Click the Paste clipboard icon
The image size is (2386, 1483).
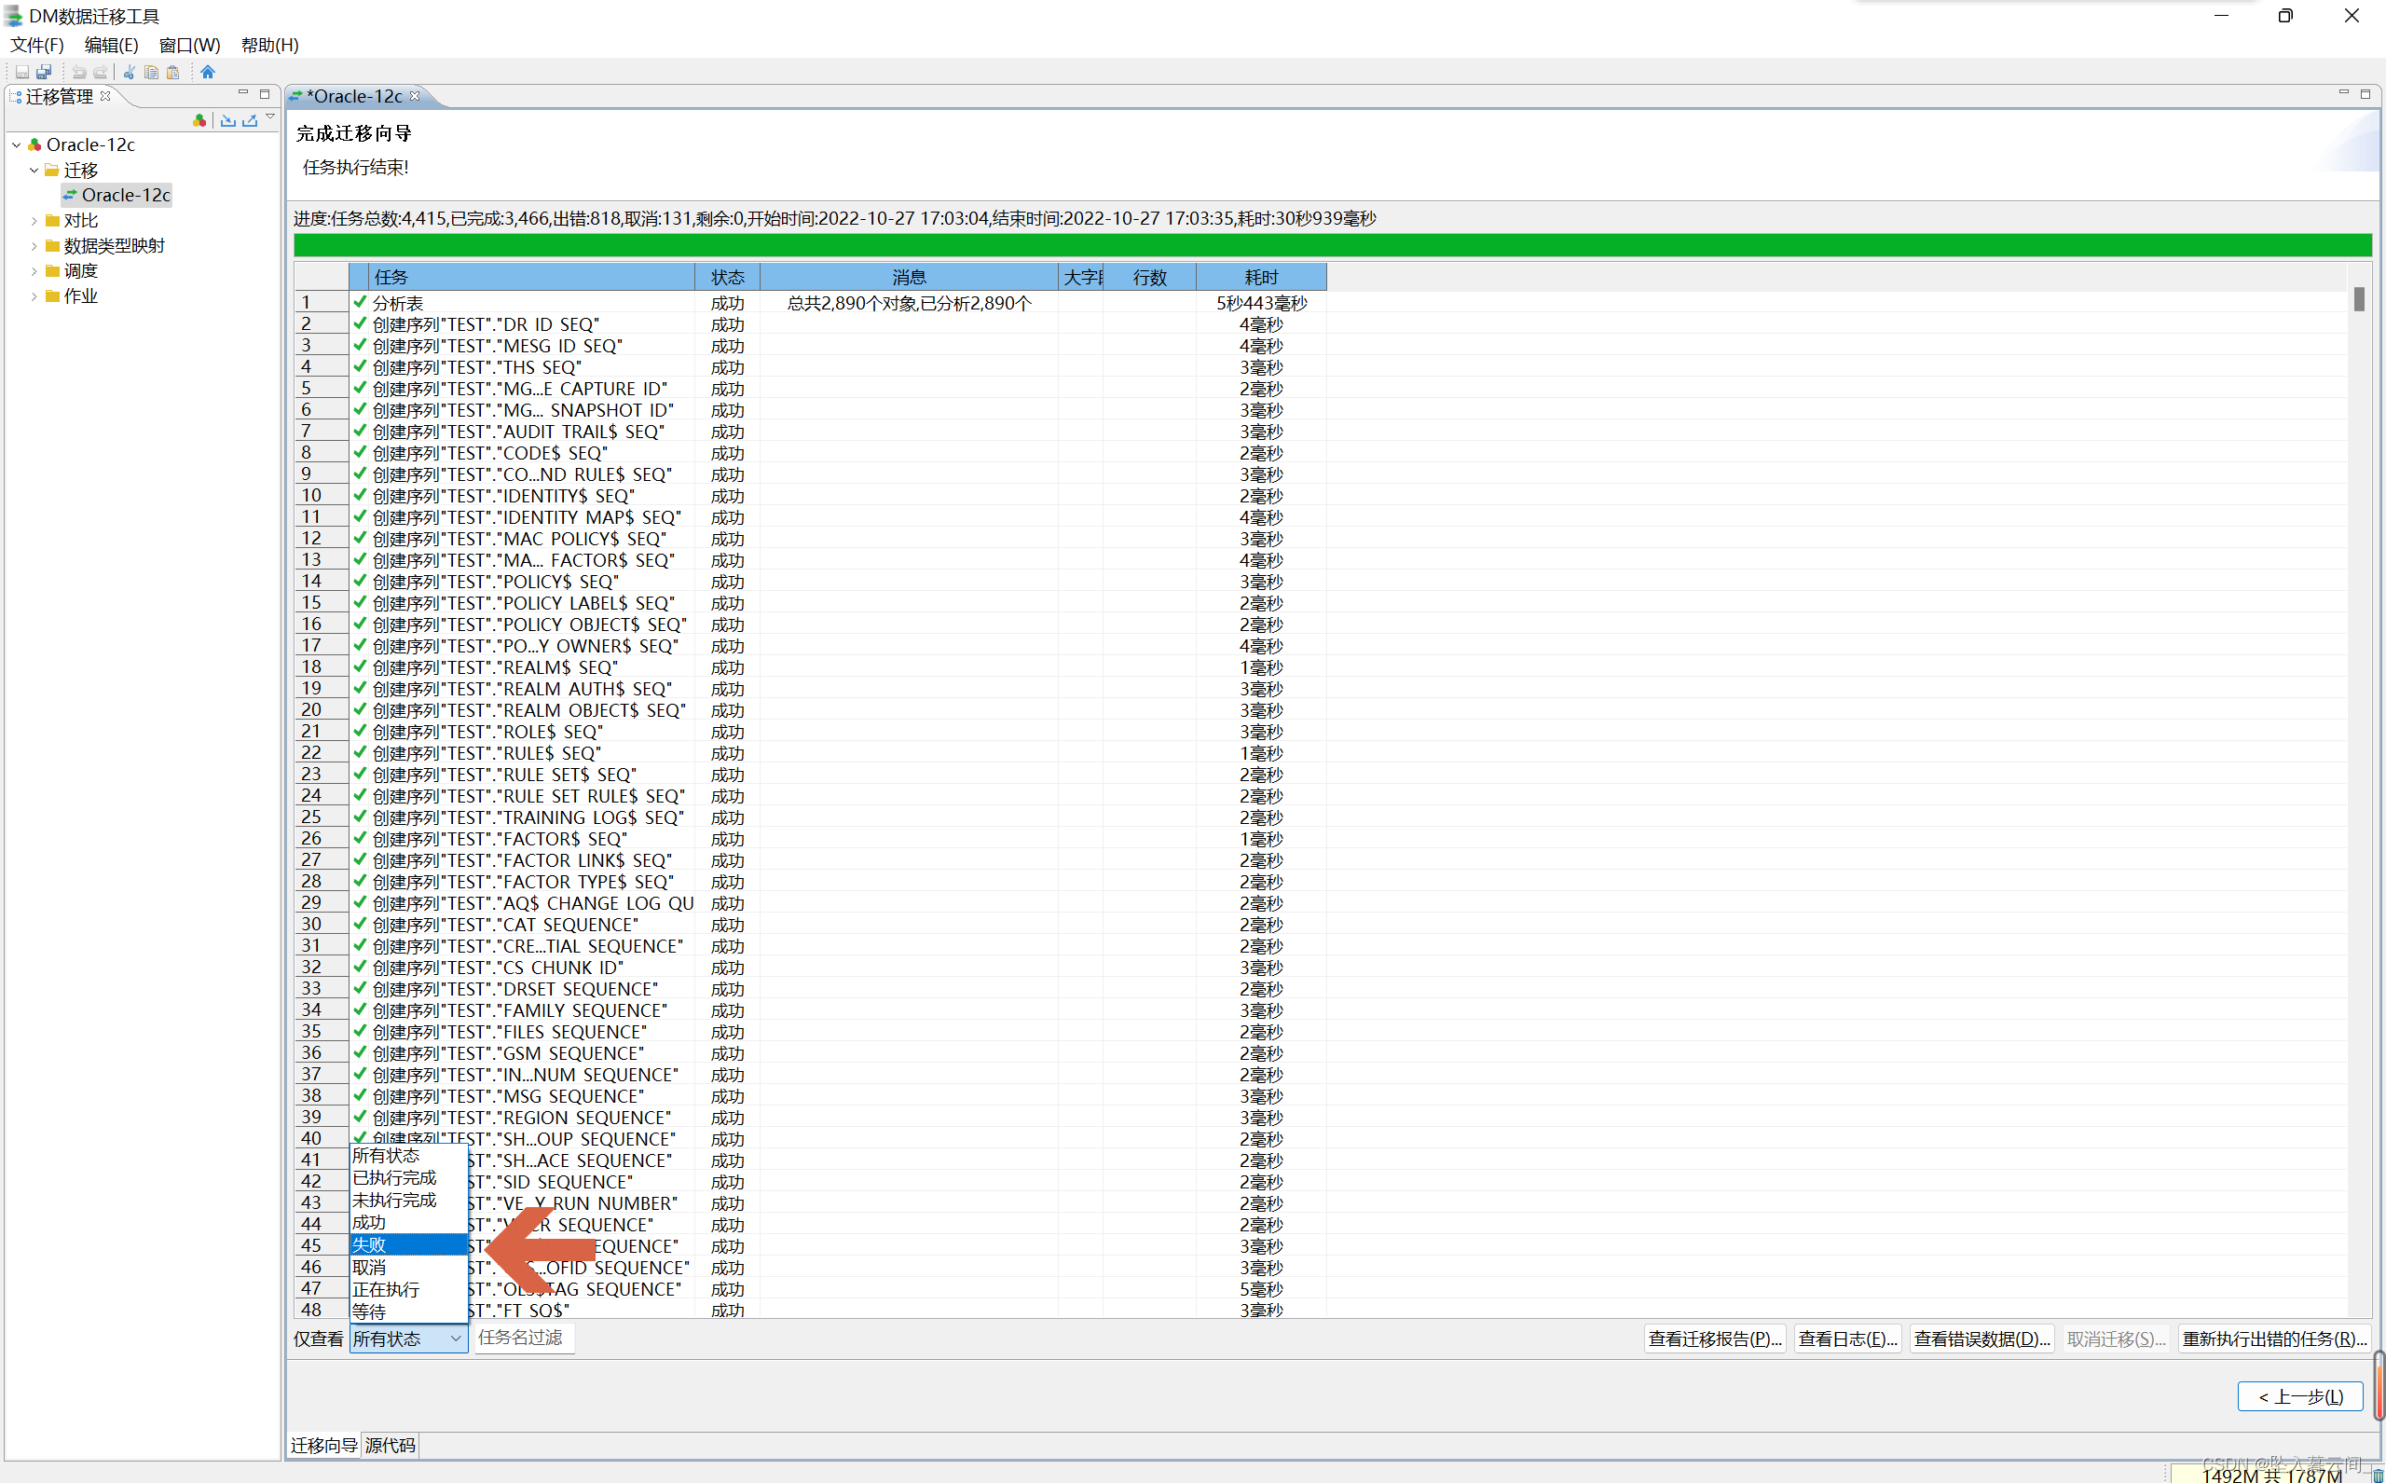point(172,73)
